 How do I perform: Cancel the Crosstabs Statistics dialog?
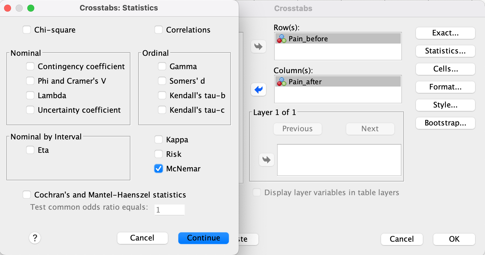[x=142, y=238]
